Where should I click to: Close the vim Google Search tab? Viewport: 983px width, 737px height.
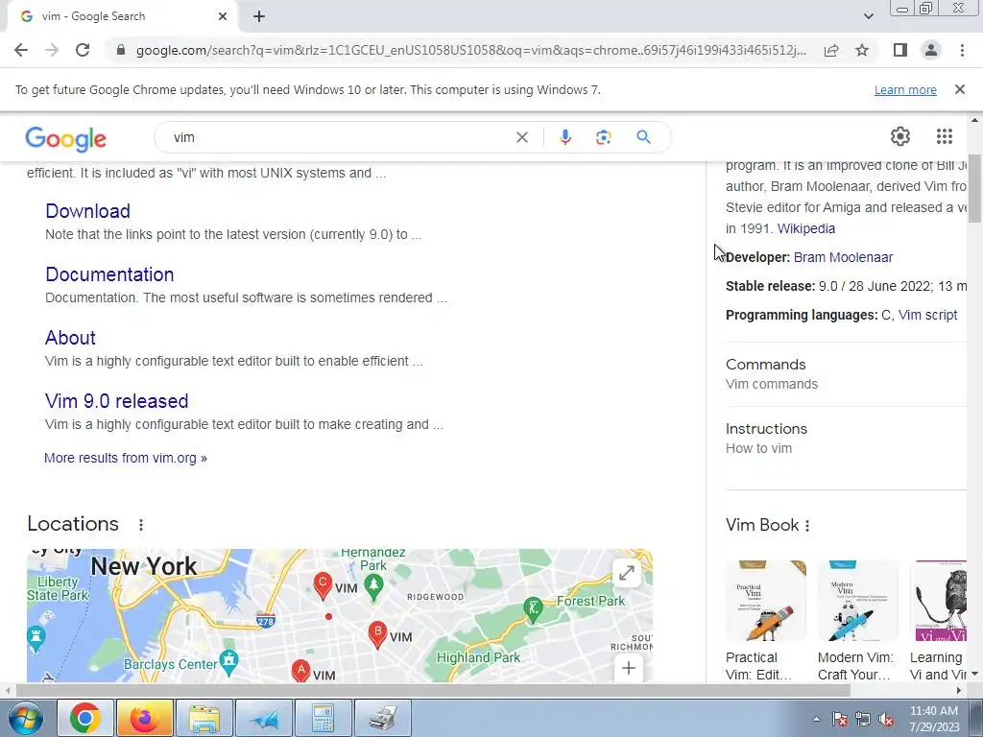(x=223, y=17)
